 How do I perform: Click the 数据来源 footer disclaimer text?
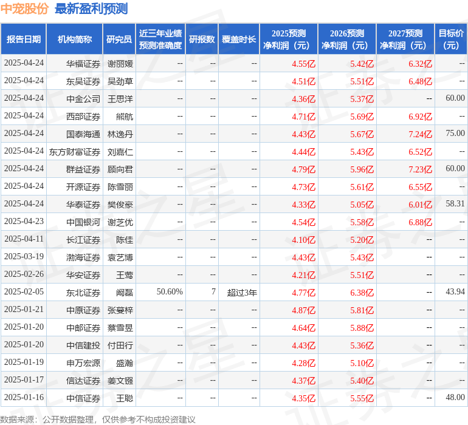[97, 420]
